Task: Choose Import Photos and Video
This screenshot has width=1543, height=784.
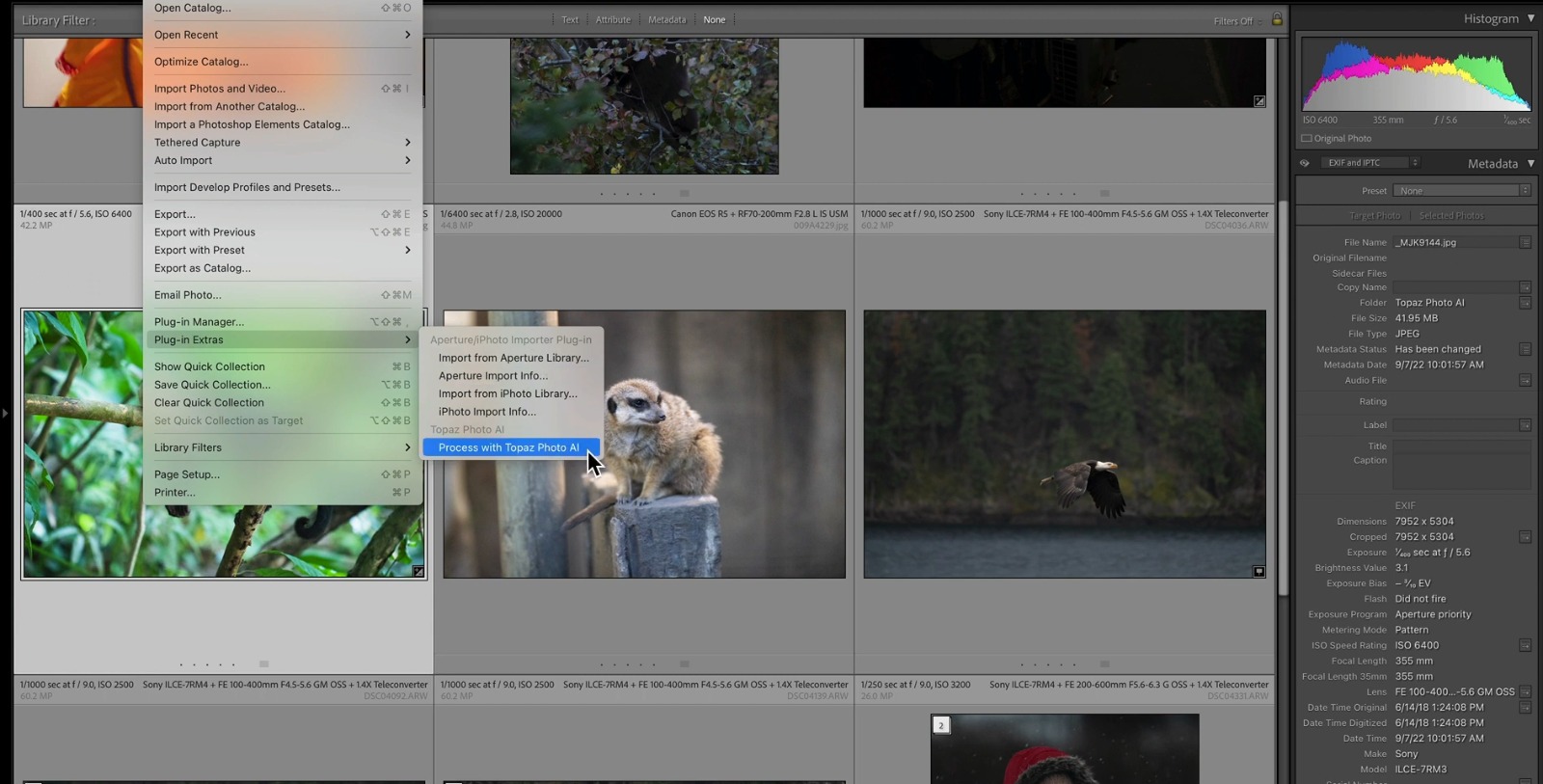Action: 282,89
